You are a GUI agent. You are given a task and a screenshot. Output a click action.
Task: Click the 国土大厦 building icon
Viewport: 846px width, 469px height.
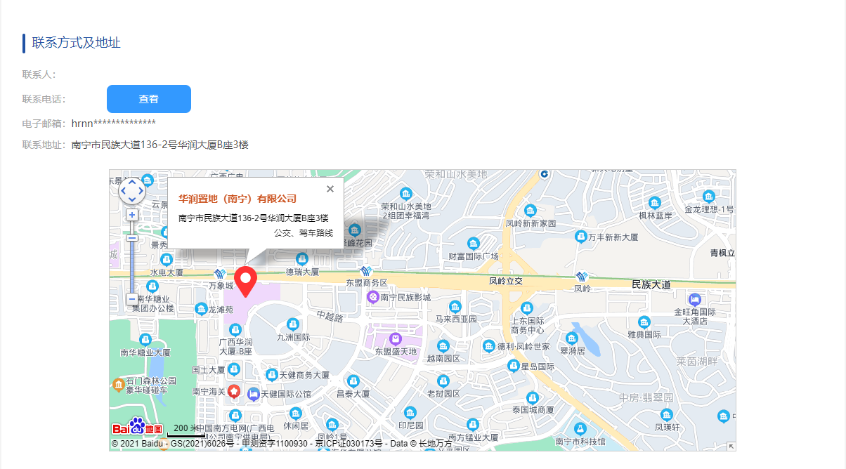(233, 369)
